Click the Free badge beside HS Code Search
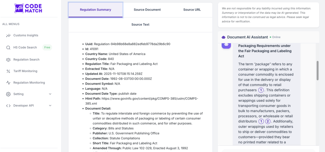 click(x=47, y=47)
